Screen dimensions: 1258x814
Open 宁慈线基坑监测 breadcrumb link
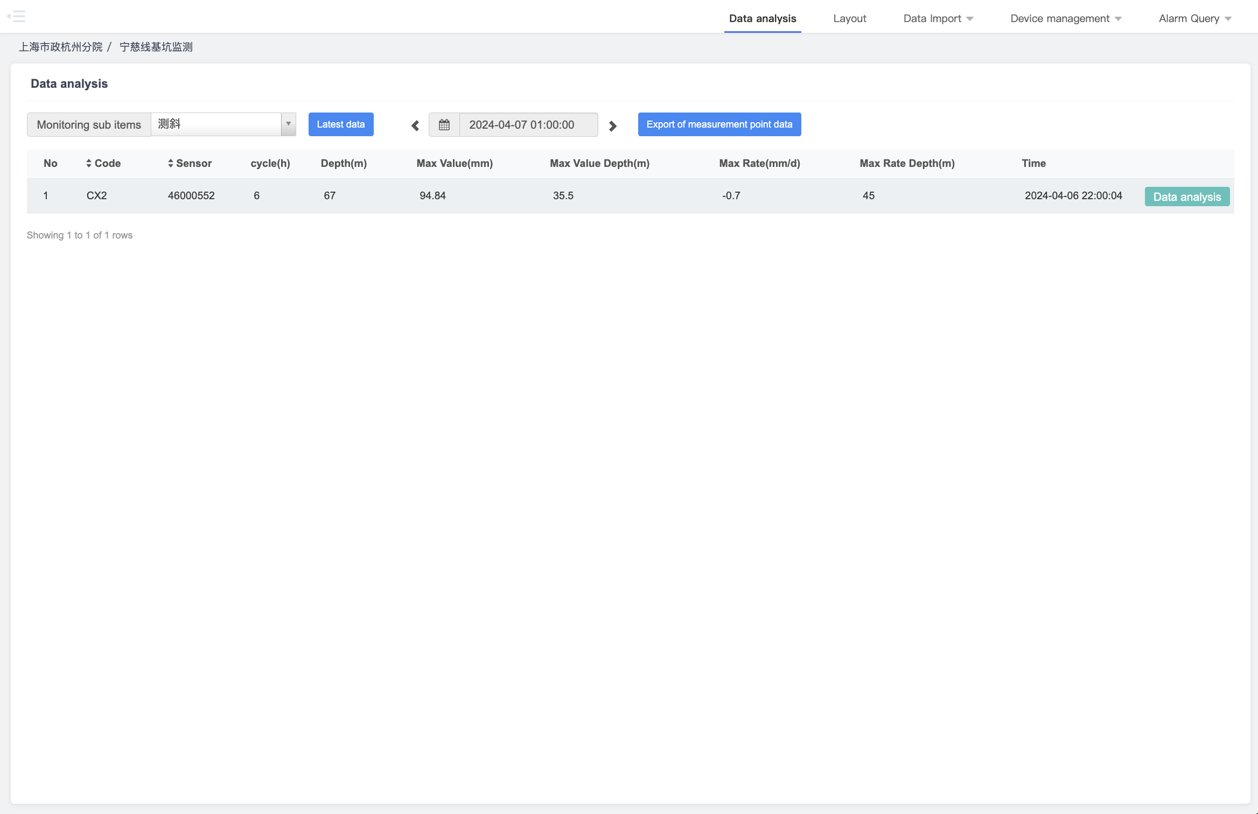click(x=156, y=47)
